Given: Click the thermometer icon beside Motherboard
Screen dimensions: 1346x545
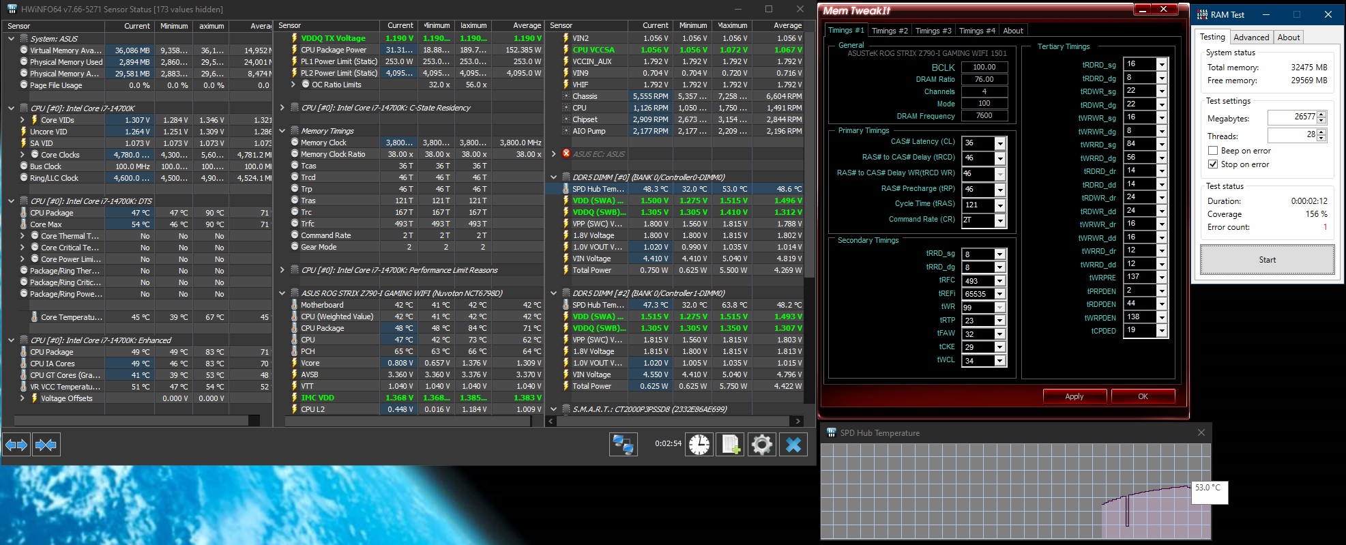Looking at the screenshot, I should (x=295, y=305).
